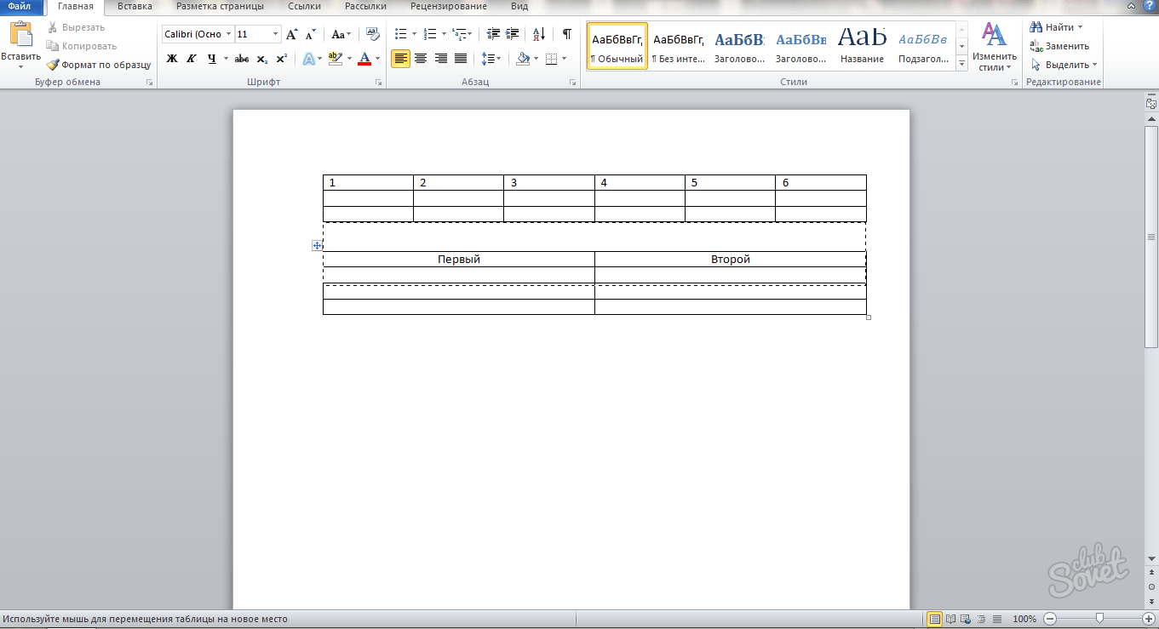Click the table move handle icon
The width and height of the screenshot is (1159, 629).
click(x=317, y=245)
